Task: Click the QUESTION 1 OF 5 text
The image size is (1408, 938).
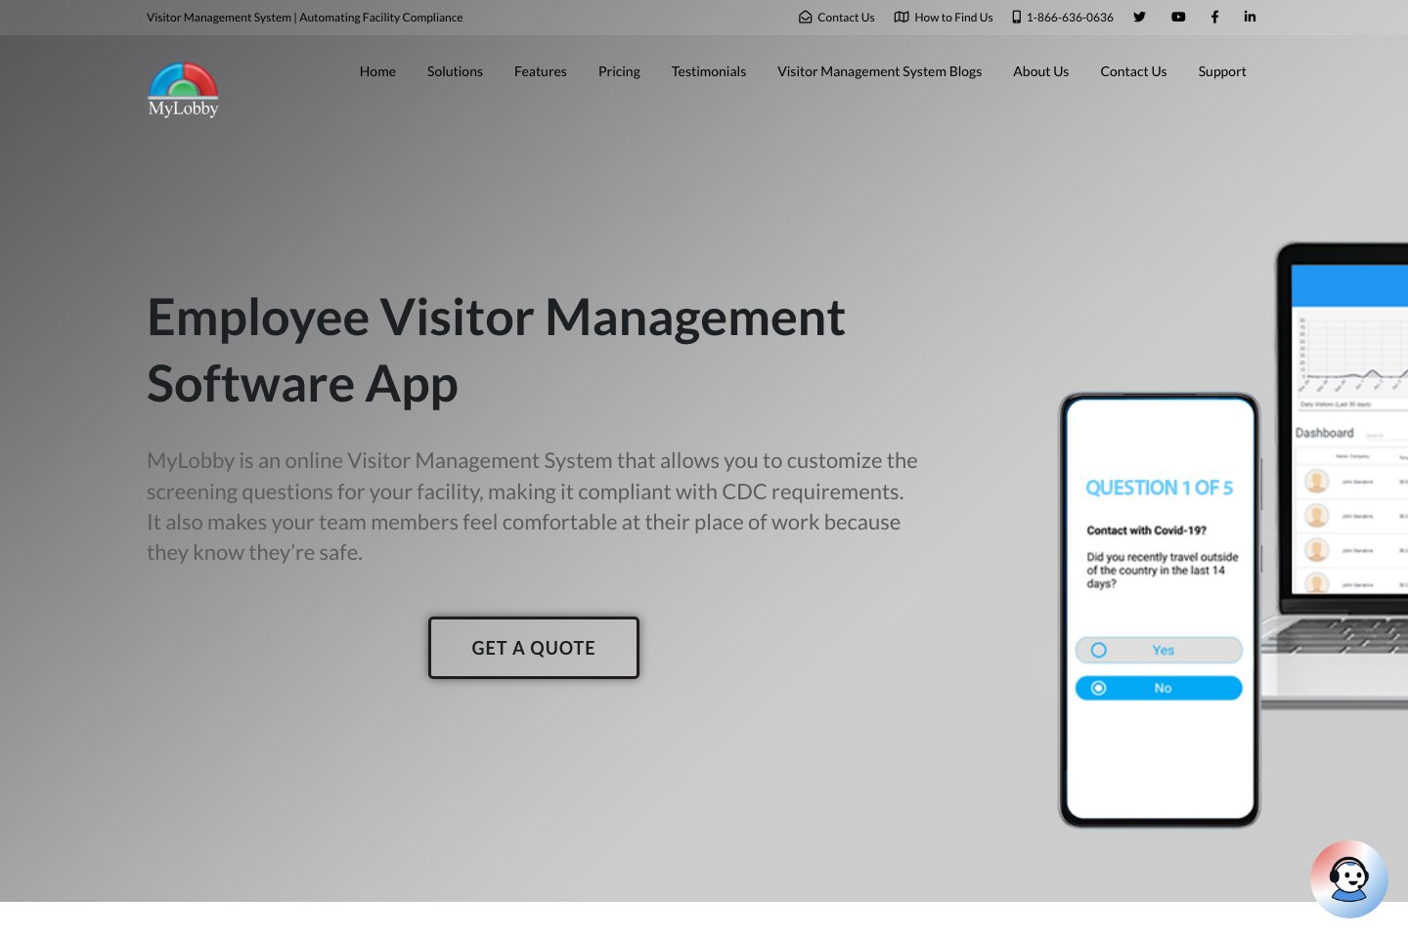Action: (1159, 488)
